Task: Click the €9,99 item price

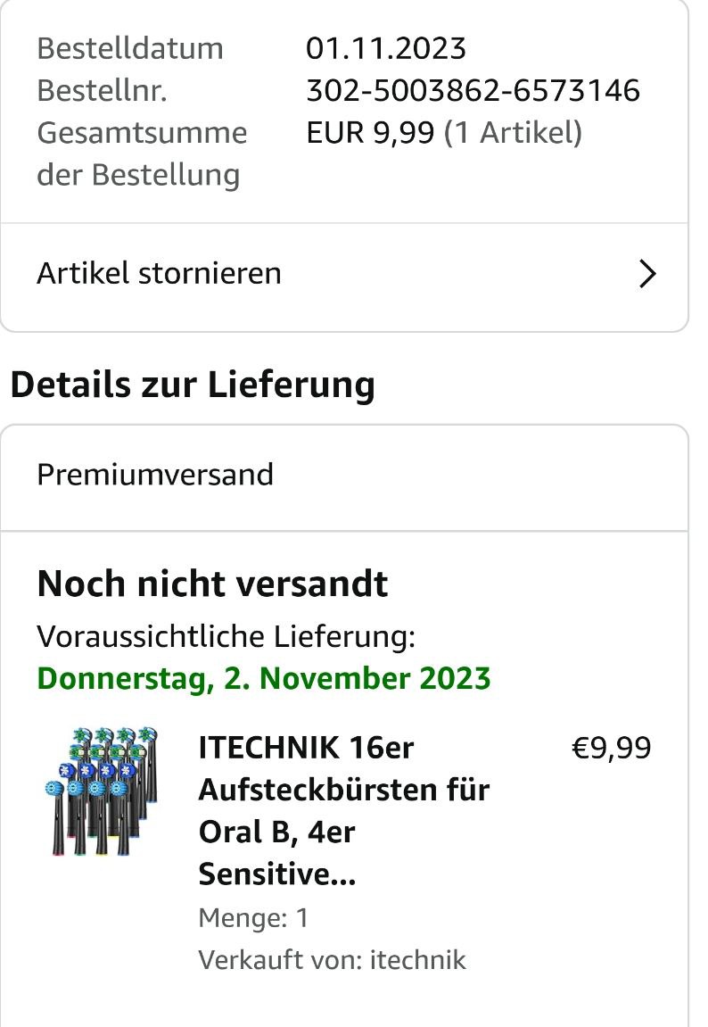Action: [x=611, y=748]
